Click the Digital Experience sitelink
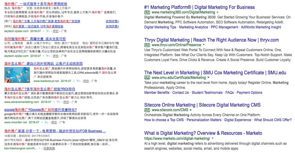Image resolution: width=295 pixels, height=153 pixels. 238,120
